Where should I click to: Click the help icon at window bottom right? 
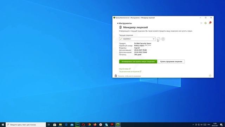[x=210, y=75]
